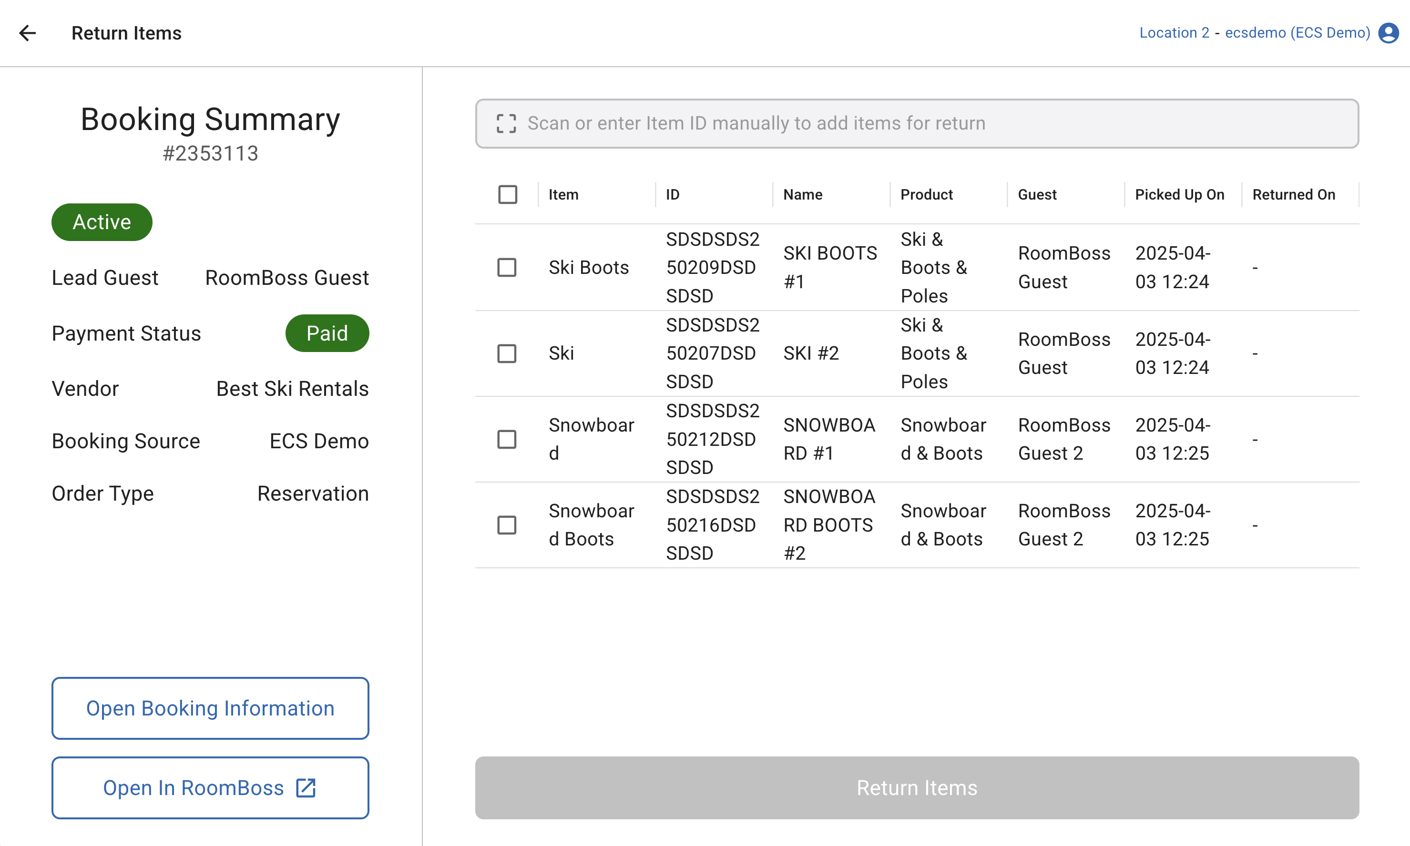Click the green Paid status badge
The width and height of the screenshot is (1410, 846).
[x=327, y=333]
